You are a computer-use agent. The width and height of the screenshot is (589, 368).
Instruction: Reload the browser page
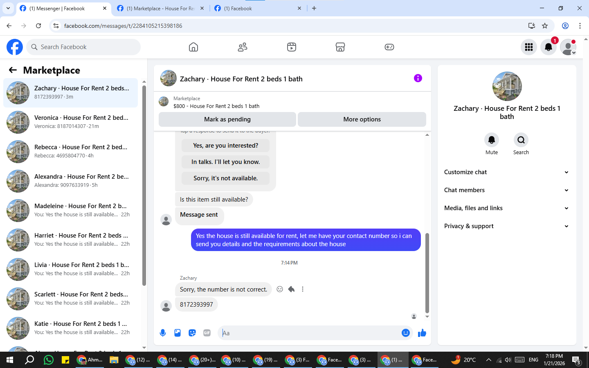(38, 26)
